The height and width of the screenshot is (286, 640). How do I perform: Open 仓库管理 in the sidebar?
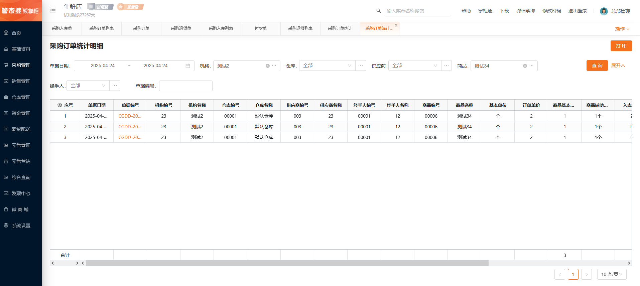click(21, 97)
